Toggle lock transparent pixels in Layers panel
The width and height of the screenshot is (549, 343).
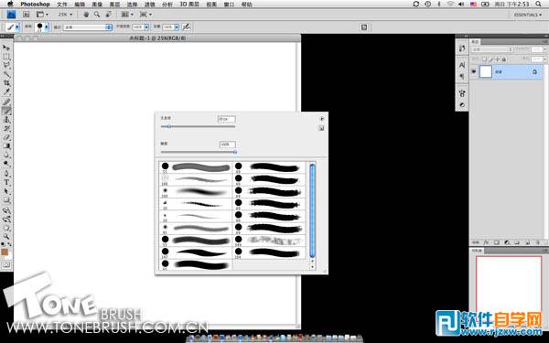pos(485,59)
